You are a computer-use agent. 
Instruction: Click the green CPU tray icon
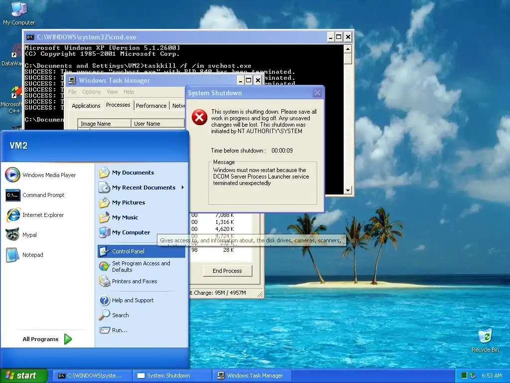coord(464,376)
